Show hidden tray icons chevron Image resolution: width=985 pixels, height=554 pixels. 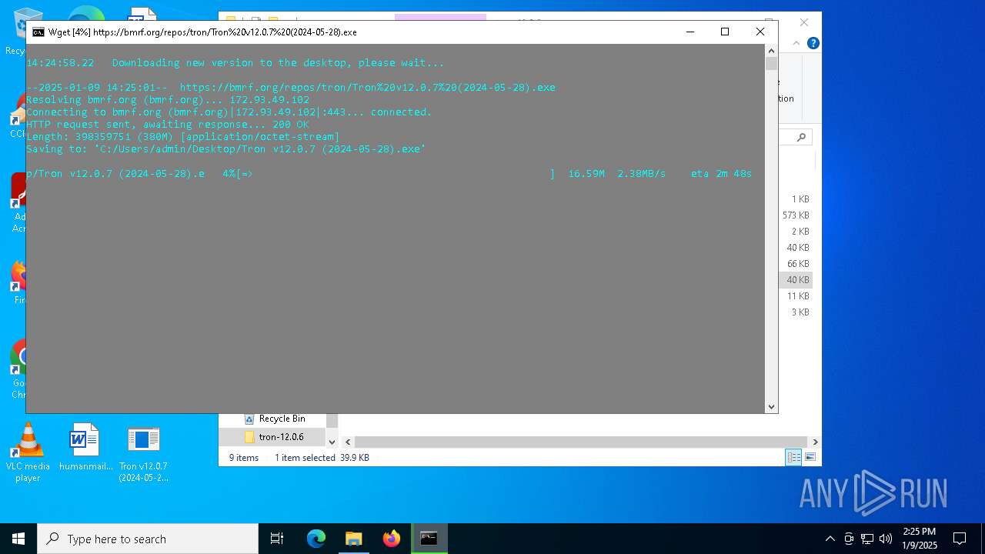click(x=830, y=539)
